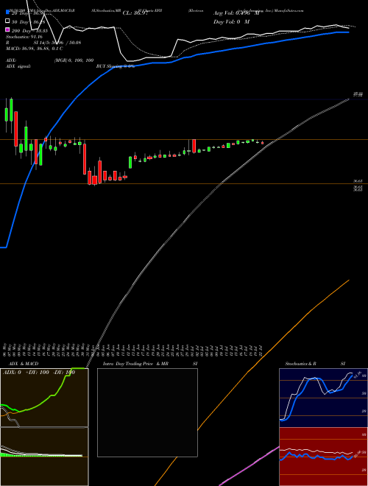Click the 'Intra Day Trading Price & MR' title

135,364
